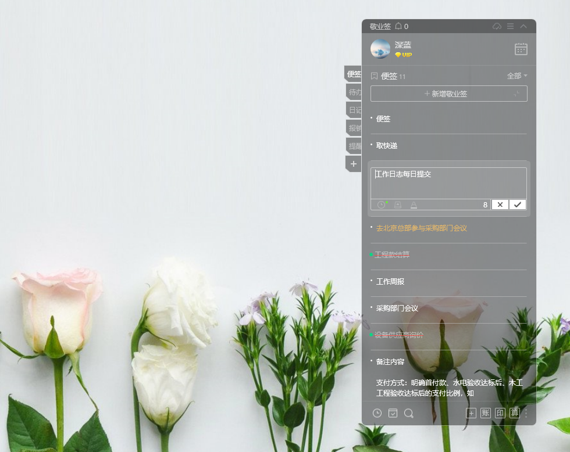Switch to the 待办 side tab
The width and height of the screenshot is (570, 452).
click(x=354, y=92)
